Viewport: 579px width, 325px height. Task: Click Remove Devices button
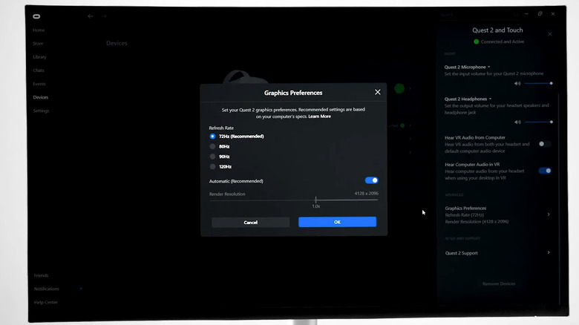tap(499, 283)
